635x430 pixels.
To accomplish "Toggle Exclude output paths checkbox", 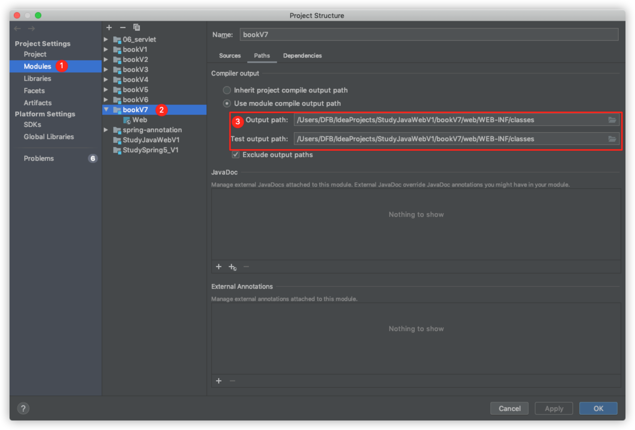I will coord(235,155).
